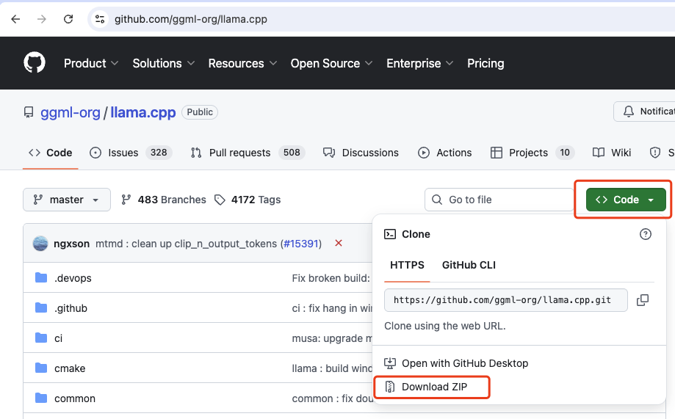Open the common folder name
This screenshot has width=675, height=419.
pos(74,398)
